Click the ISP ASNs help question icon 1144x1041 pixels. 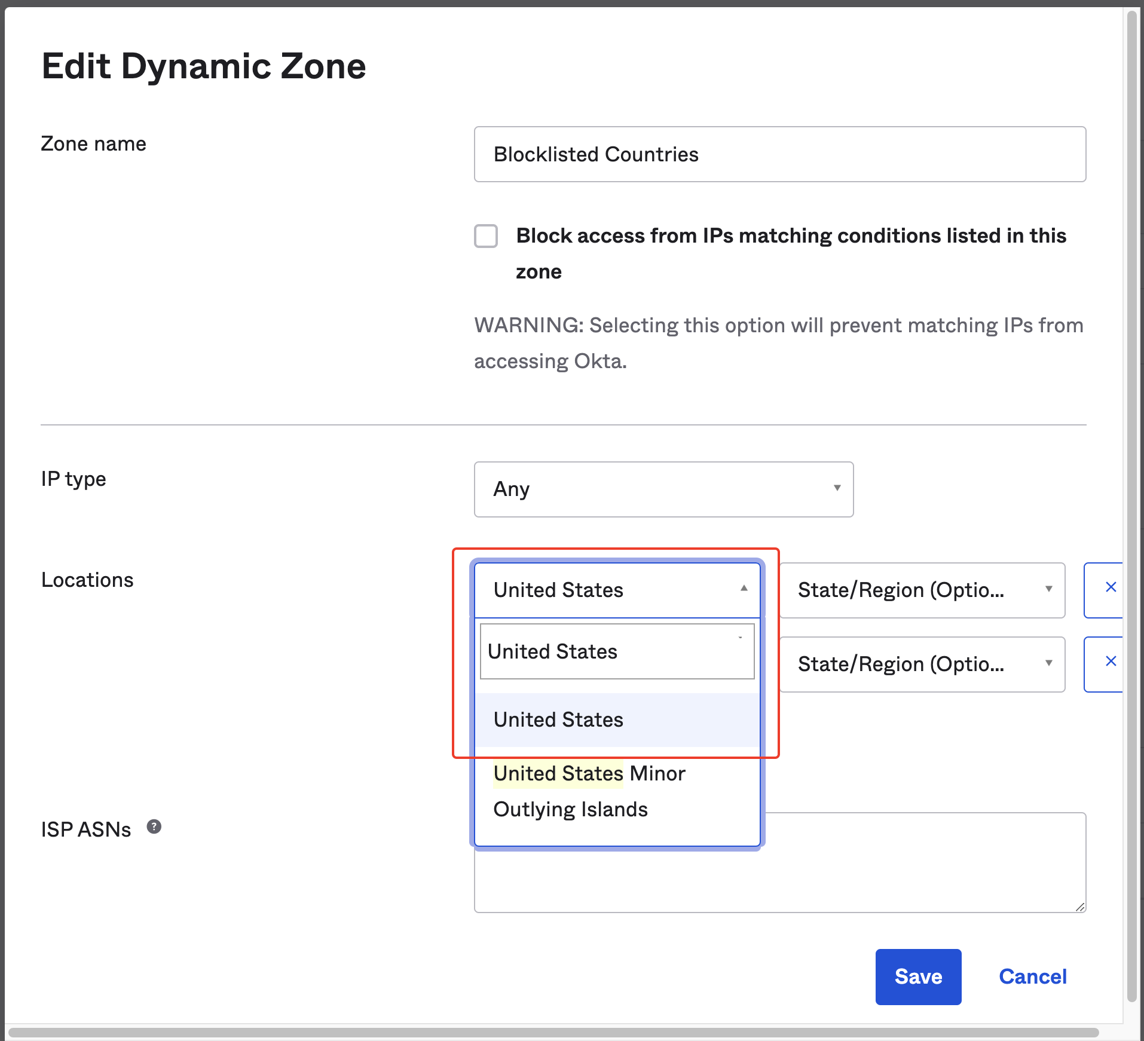tap(154, 826)
